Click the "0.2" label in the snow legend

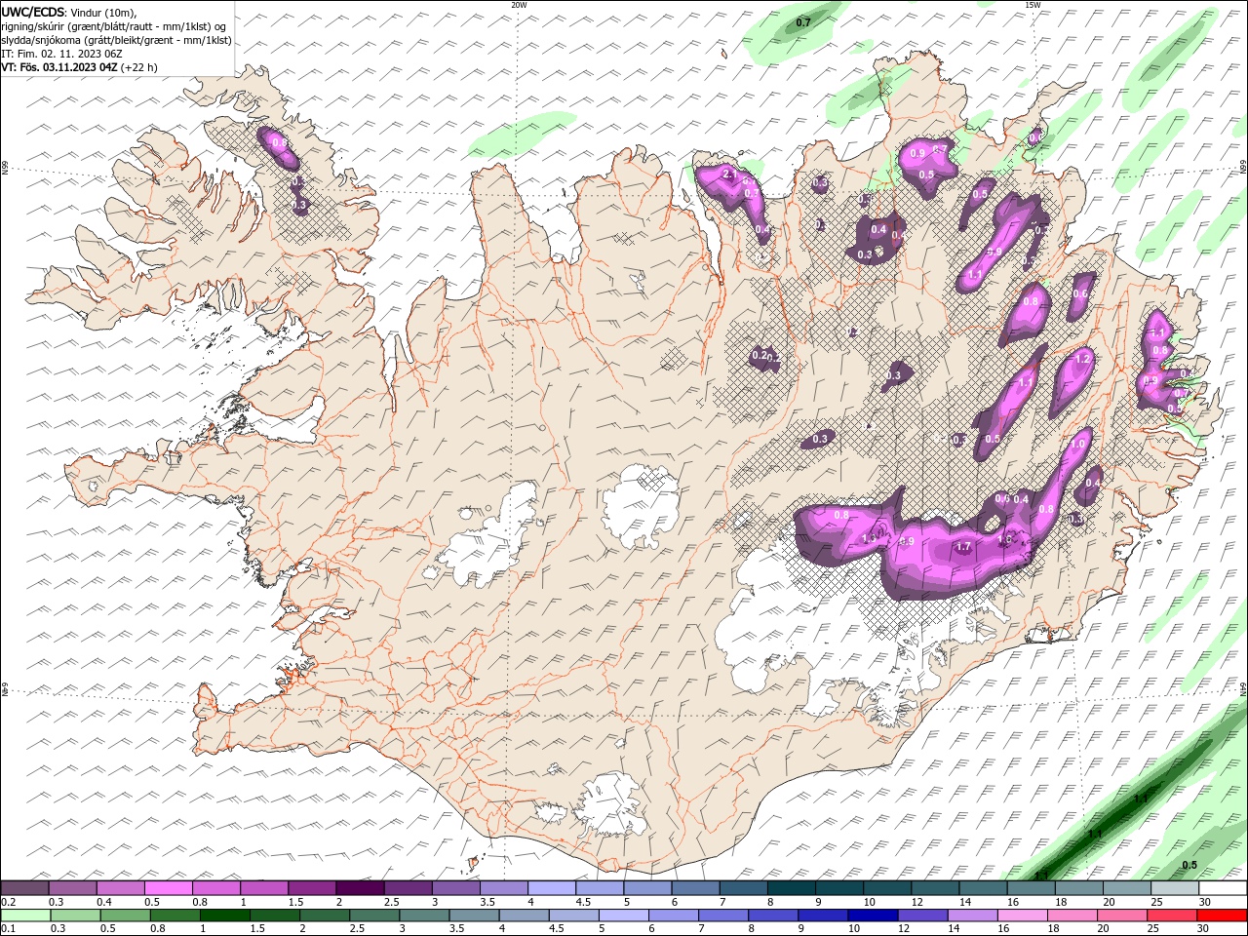tap(7, 902)
